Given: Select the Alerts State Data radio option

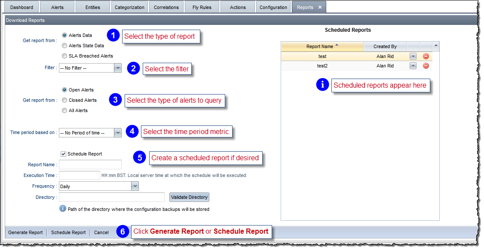Looking at the screenshot, I should [x=64, y=46].
